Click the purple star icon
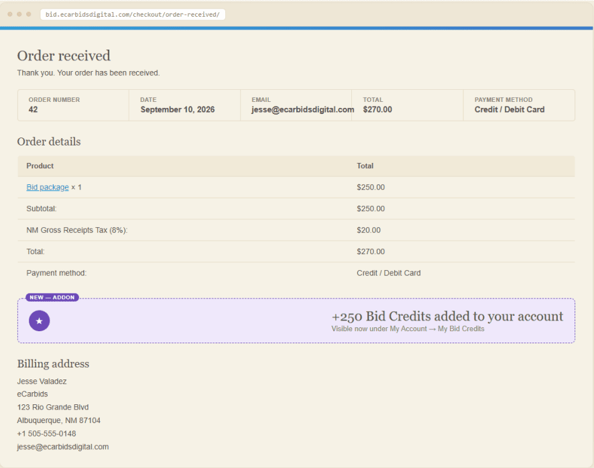The width and height of the screenshot is (594, 468). [x=39, y=320]
